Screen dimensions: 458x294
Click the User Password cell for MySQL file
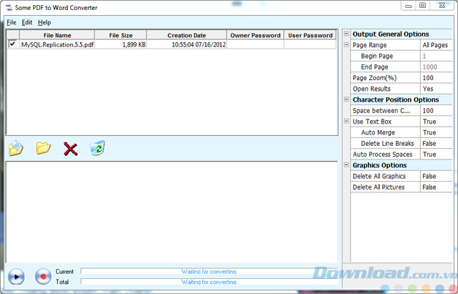click(310, 44)
